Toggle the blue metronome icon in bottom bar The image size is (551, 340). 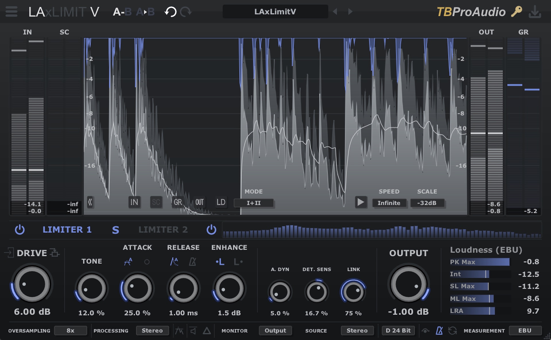tap(439, 331)
